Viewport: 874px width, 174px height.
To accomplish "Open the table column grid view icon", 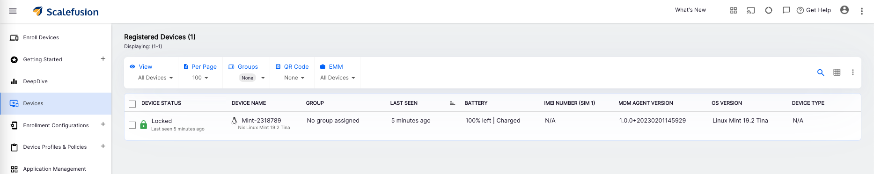I will click(x=837, y=72).
